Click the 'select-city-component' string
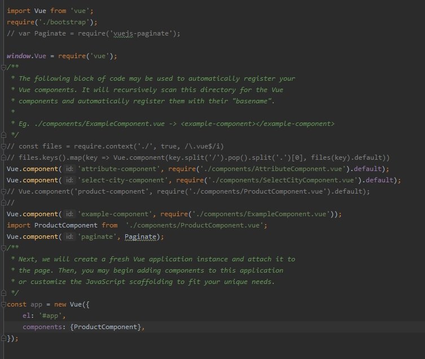 coord(123,180)
